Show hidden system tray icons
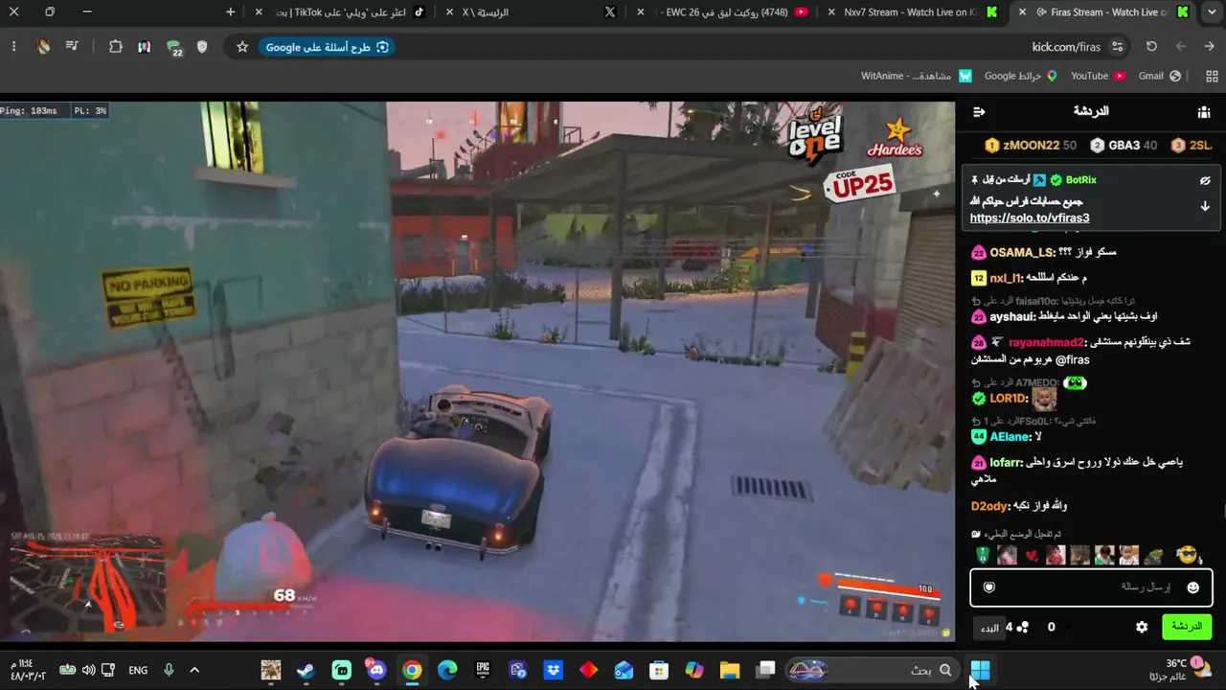This screenshot has height=690, width=1226. tap(194, 670)
